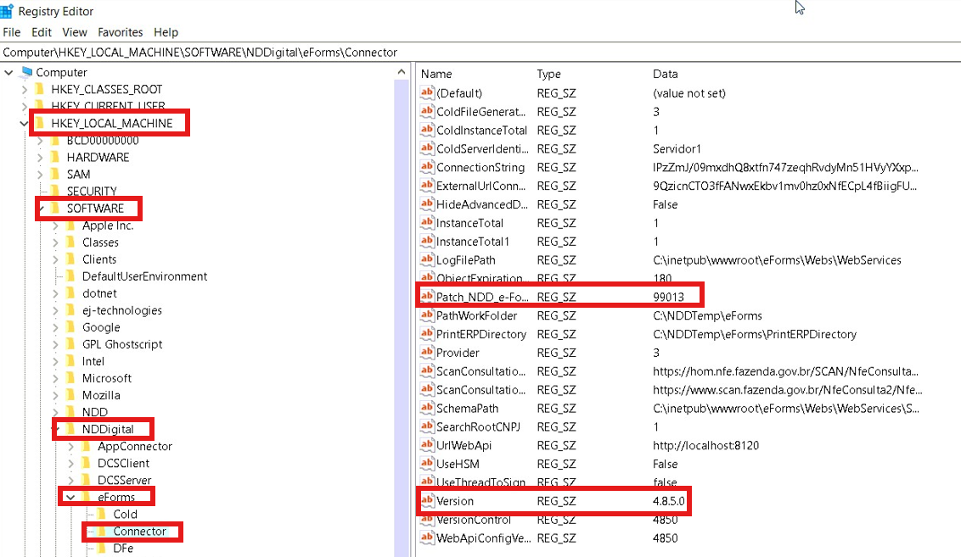Select the Mozilla folder icon

(71, 395)
